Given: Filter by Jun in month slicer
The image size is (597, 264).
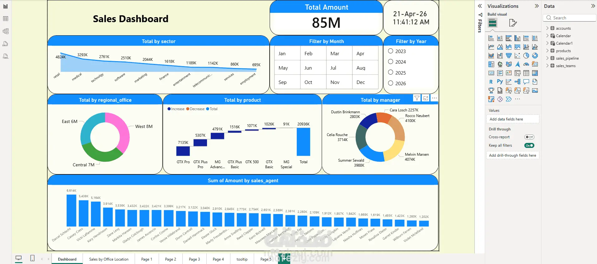Looking at the screenshot, I should pos(313,68).
